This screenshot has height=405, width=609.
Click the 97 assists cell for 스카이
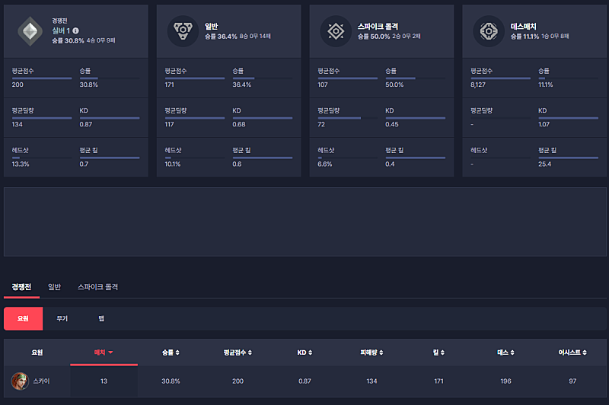572,381
